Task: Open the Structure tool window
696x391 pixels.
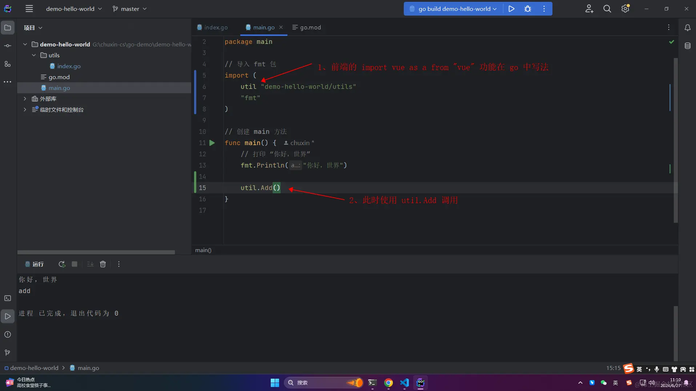Action: tap(8, 64)
